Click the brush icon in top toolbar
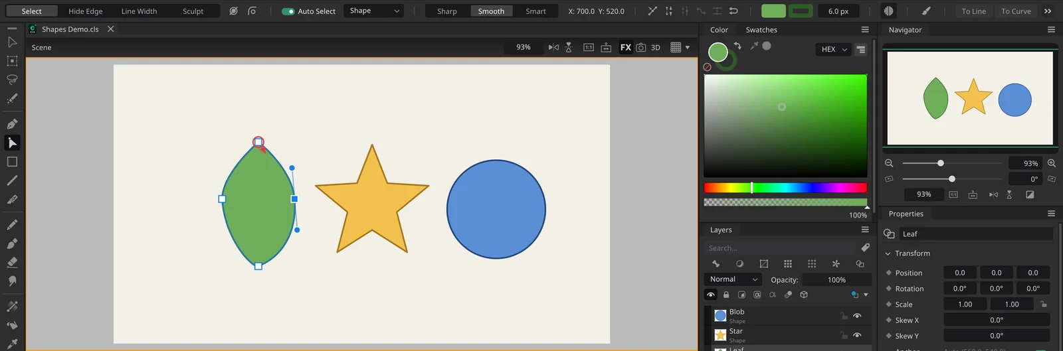Screen dimensions: 1063x351 (x=926, y=11)
